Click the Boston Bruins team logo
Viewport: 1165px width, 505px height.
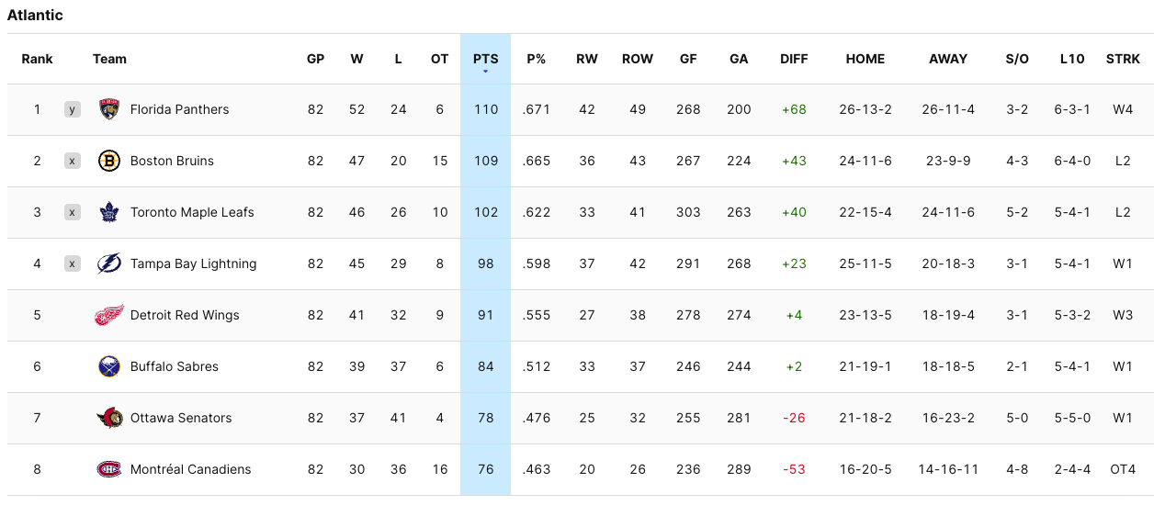[109, 161]
